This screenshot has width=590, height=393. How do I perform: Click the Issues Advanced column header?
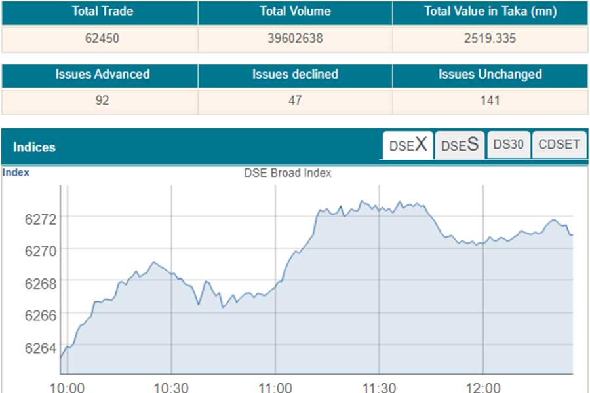(102, 75)
